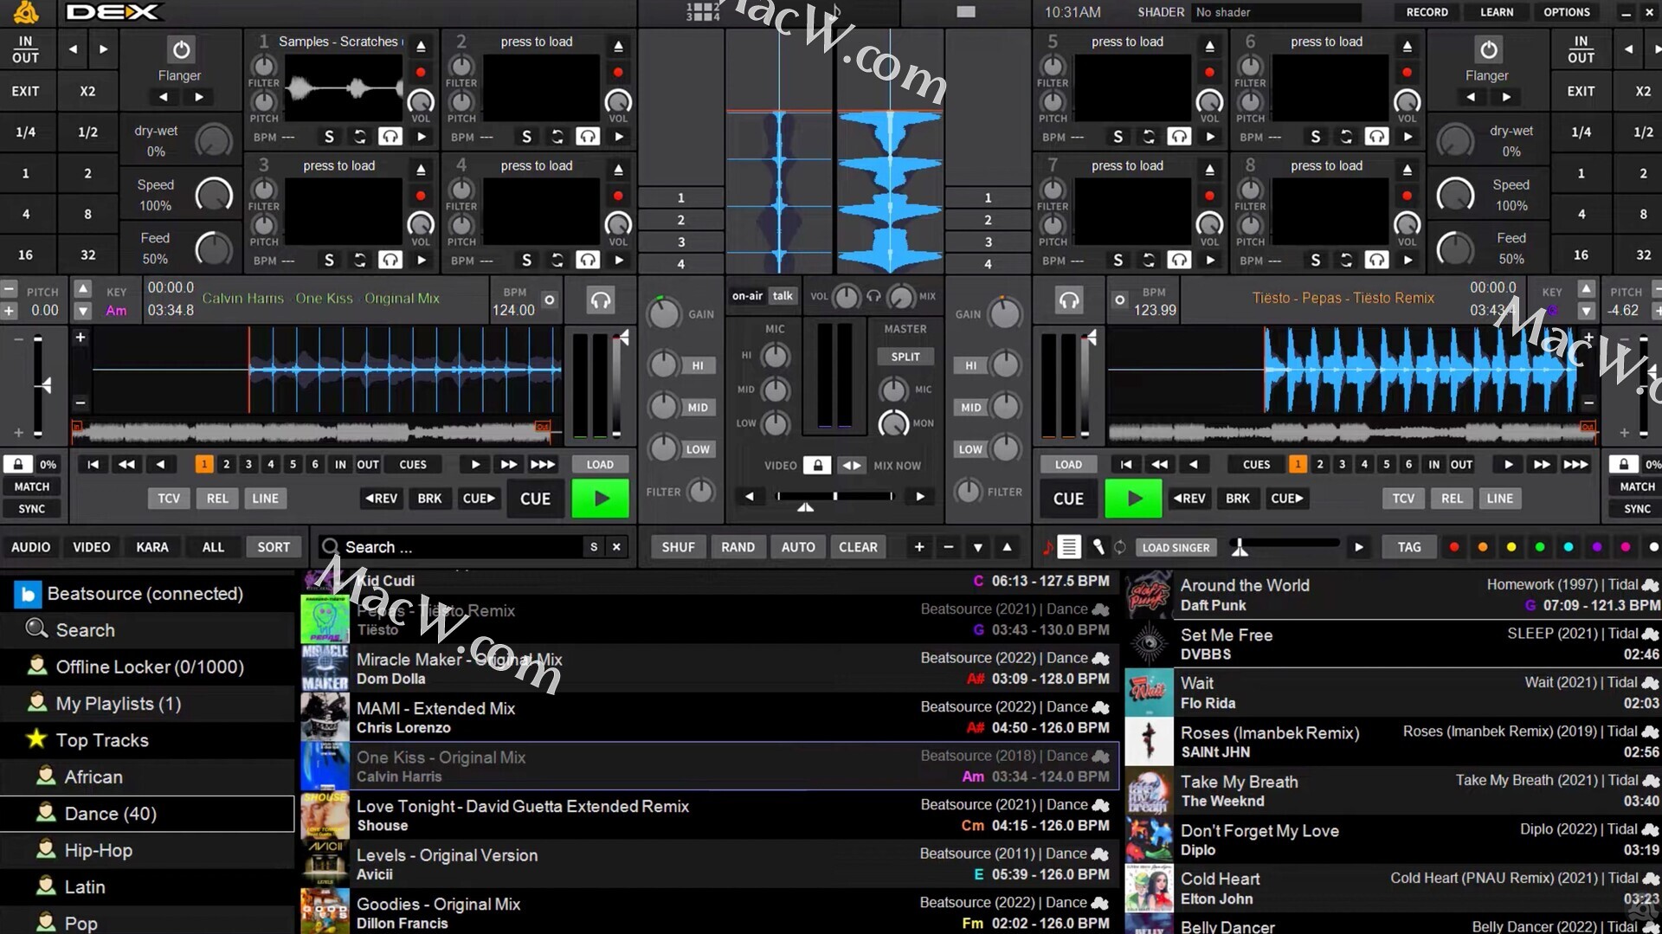
Task: Click the red color tag dot
Action: click(x=1454, y=547)
